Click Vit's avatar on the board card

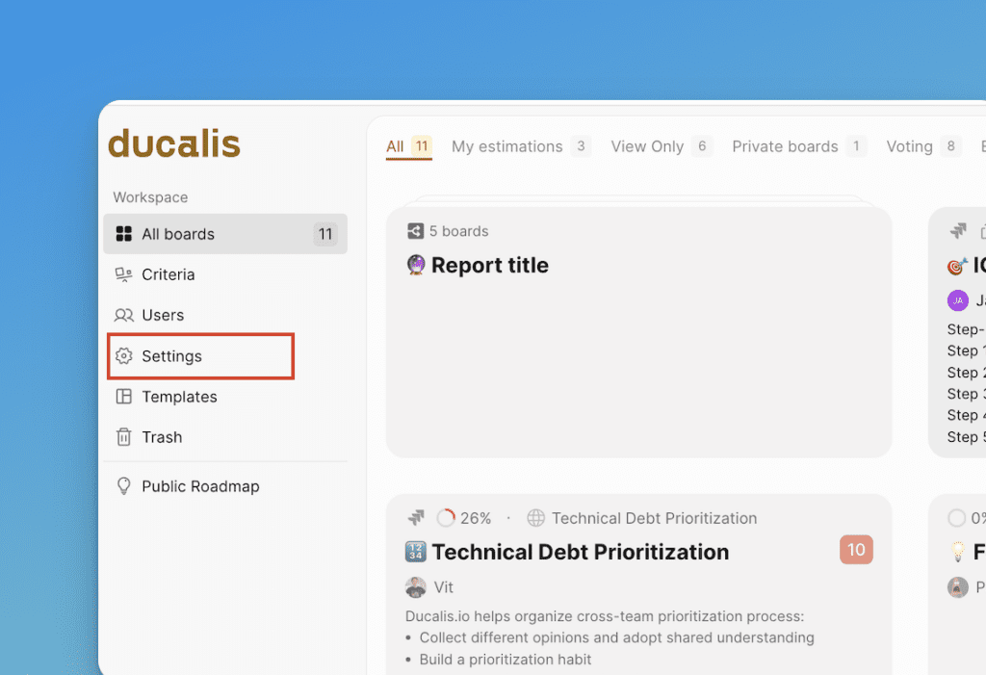coord(416,587)
